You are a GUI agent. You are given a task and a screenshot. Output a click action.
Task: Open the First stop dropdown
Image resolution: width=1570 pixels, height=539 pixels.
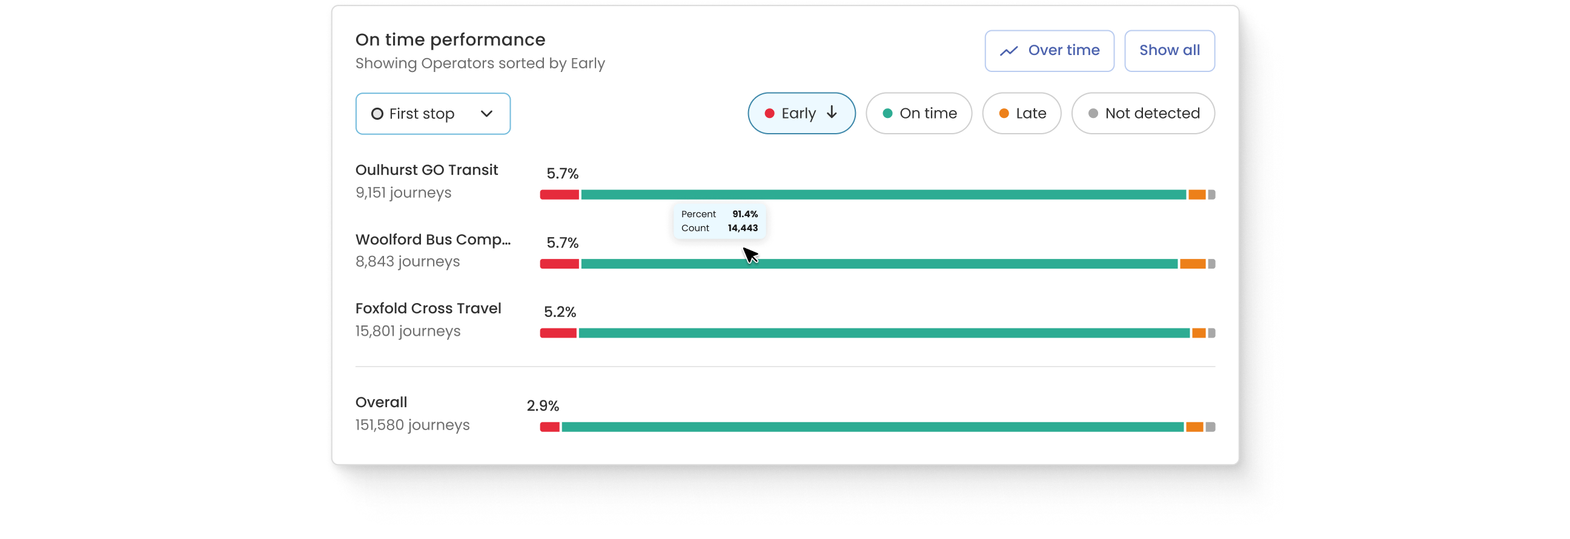pos(432,114)
